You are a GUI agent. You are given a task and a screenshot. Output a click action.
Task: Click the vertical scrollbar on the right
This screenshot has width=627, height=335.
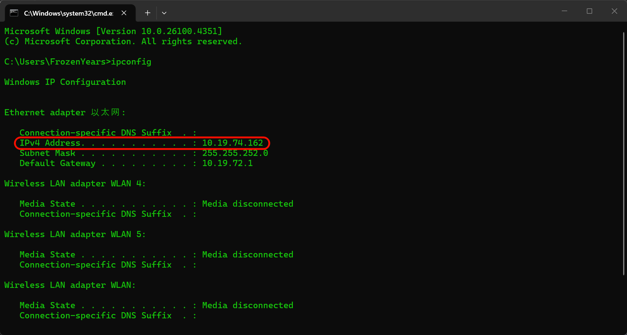[623, 152]
